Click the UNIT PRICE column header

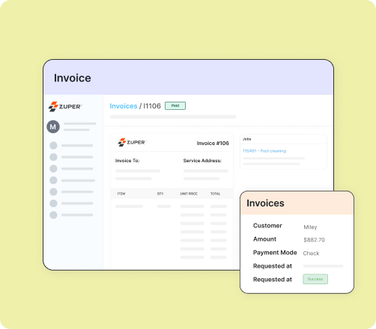189,194
